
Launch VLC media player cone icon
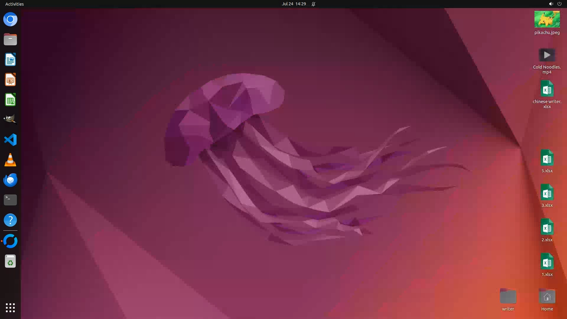click(10, 160)
